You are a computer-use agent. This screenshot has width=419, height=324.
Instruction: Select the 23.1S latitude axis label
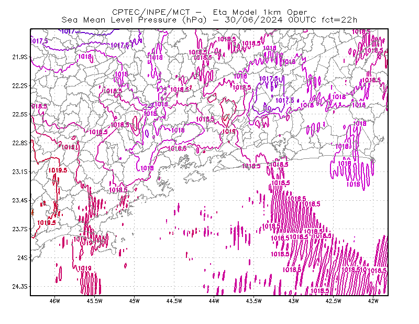pos(20,171)
